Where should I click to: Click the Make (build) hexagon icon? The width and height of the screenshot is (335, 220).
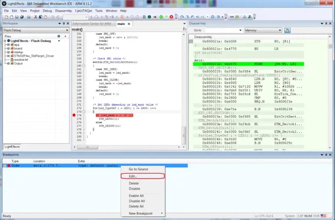pos(149,17)
